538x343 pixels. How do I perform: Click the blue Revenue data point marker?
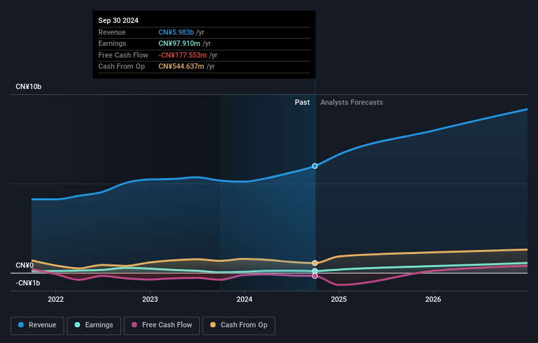click(x=315, y=166)
